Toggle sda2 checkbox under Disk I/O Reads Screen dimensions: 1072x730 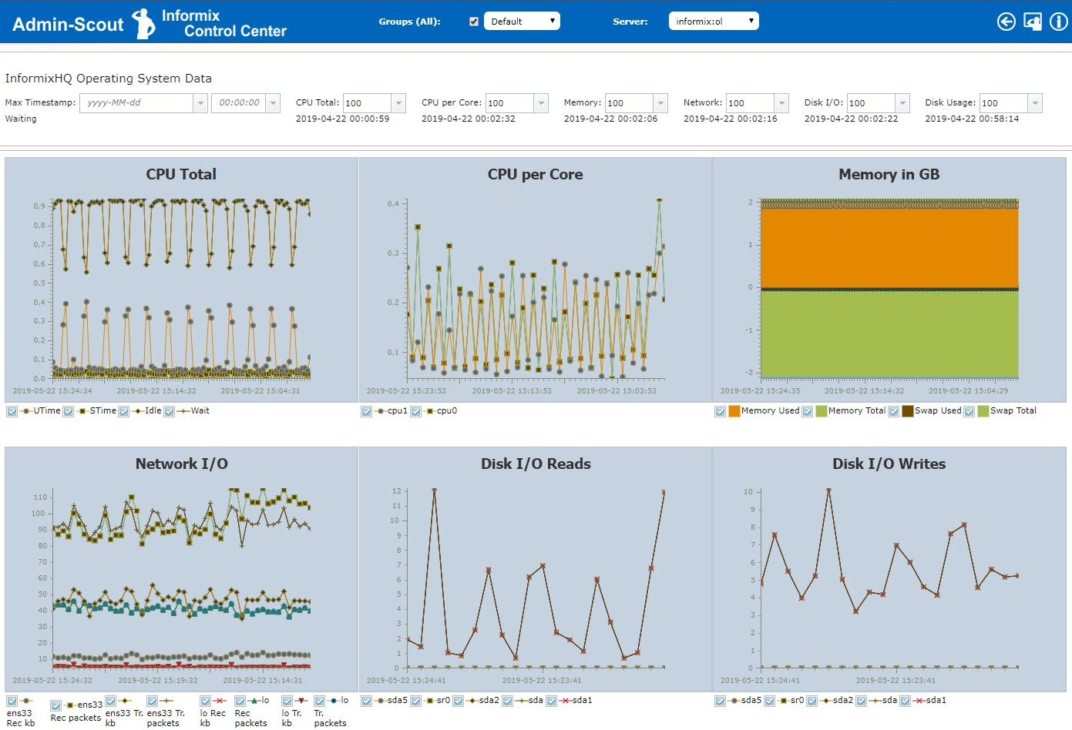pos(459,701)
